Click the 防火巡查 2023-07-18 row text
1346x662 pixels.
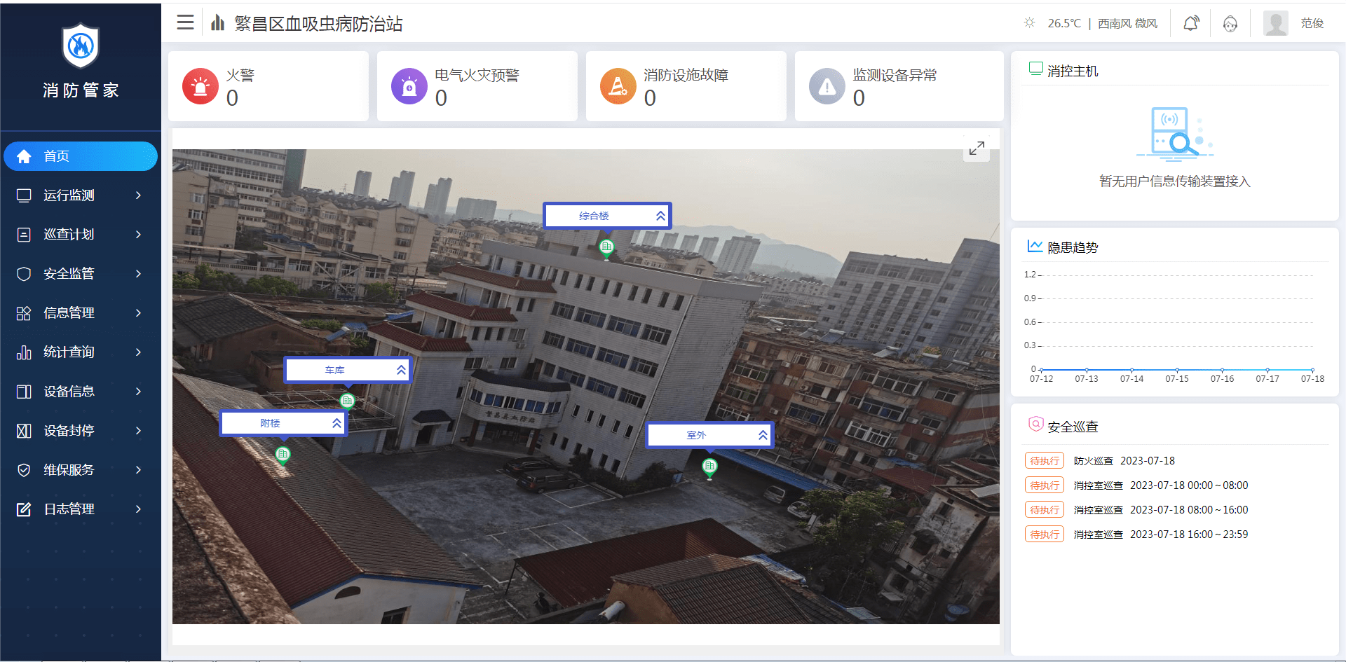pos(1124,461)
